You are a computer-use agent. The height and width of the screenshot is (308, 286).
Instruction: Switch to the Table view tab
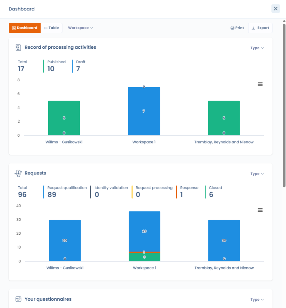point(51,28)
